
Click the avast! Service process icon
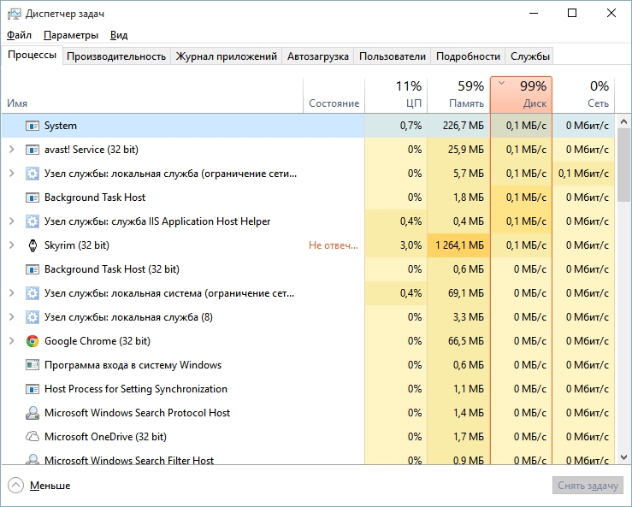[32, 150]
